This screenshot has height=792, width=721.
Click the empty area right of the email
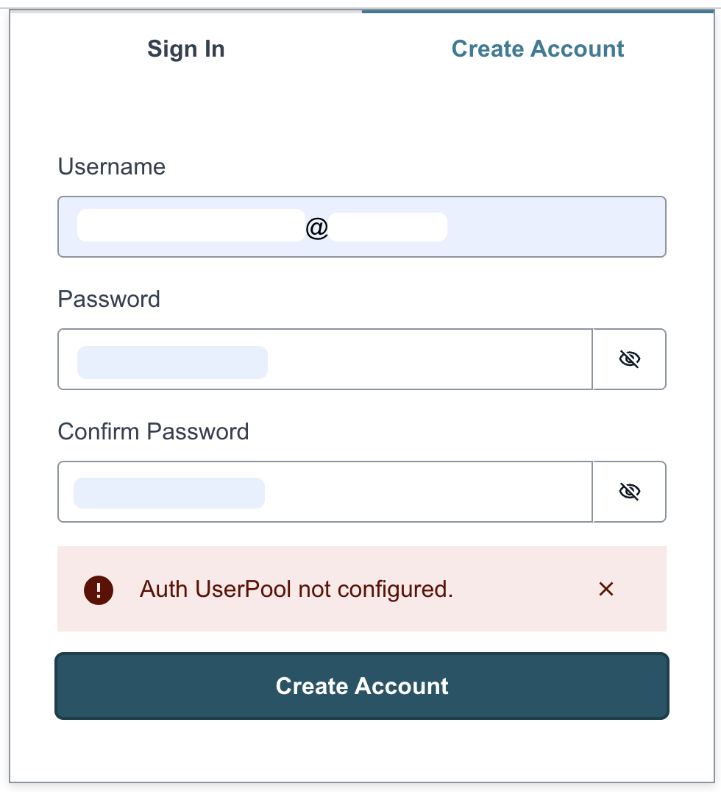552,227
